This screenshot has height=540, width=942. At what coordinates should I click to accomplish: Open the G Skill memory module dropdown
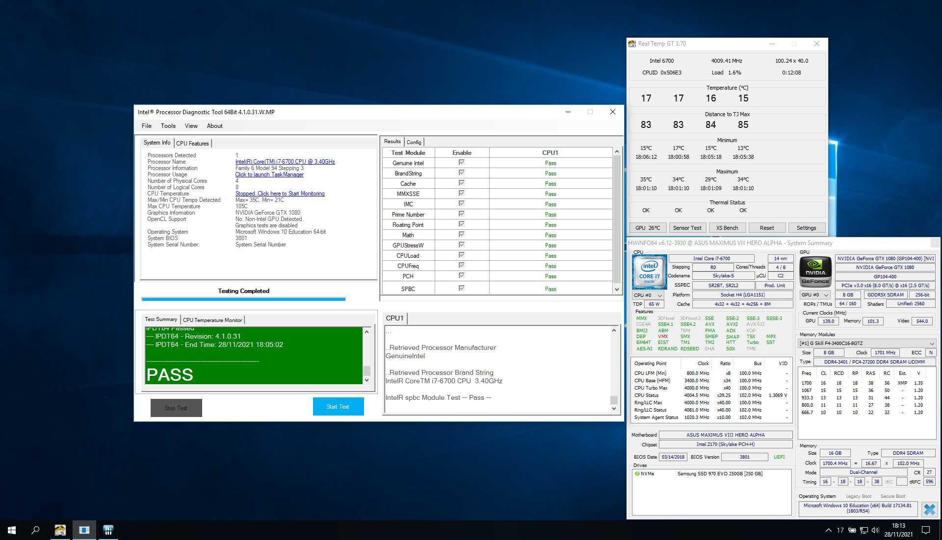coord(867,343)
